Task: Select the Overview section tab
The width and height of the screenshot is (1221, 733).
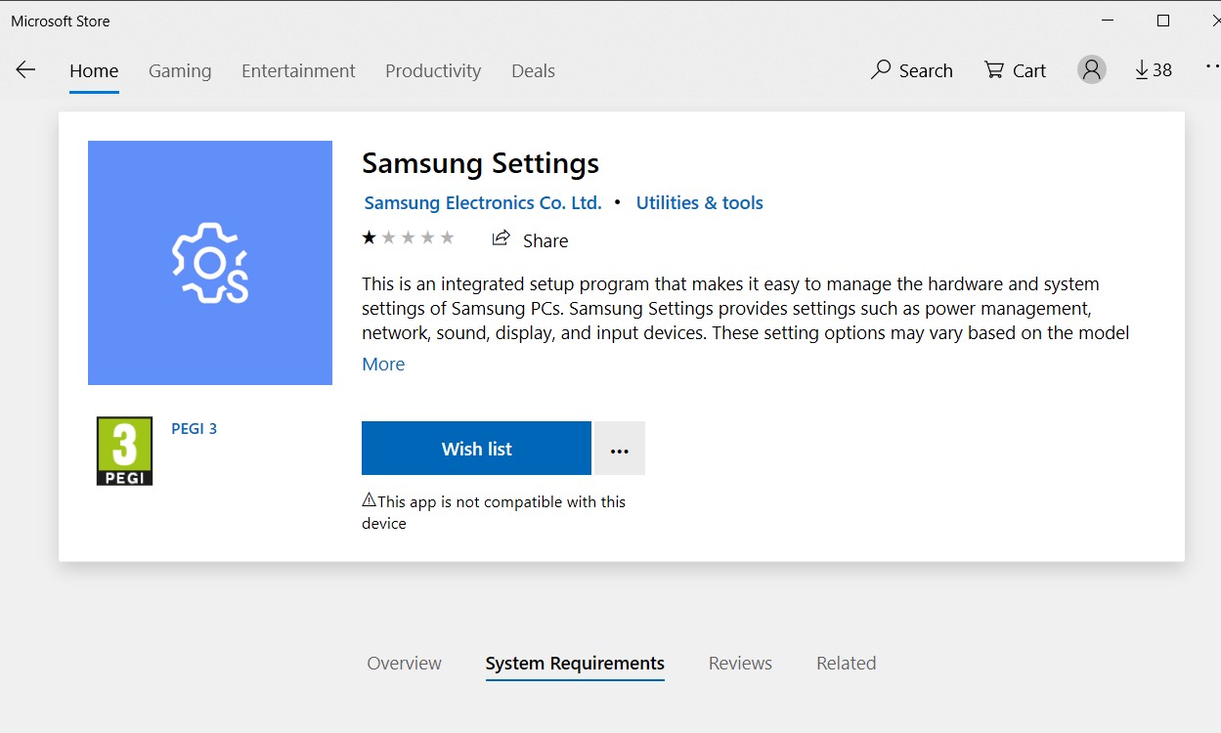Action: coord(405,664)
